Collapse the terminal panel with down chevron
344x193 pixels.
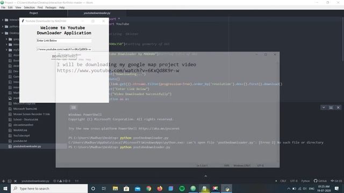tap(324, 107)
